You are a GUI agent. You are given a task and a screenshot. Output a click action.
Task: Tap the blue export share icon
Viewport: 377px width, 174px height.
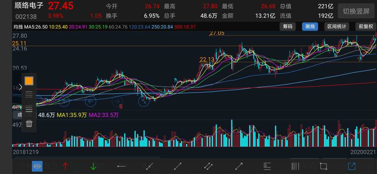coord(352,166)
